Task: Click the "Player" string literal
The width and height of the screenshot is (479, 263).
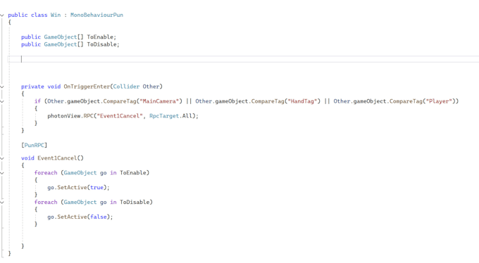Action: coord(439,101)
